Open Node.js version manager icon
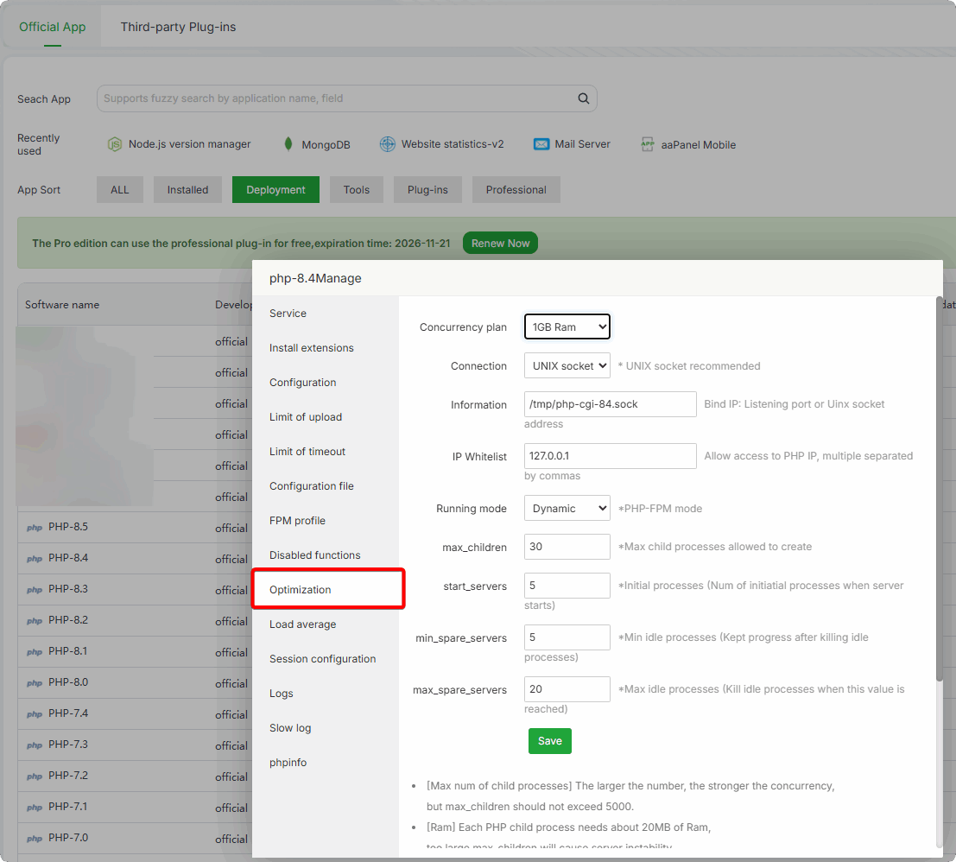956x862 pixels. 114,144
